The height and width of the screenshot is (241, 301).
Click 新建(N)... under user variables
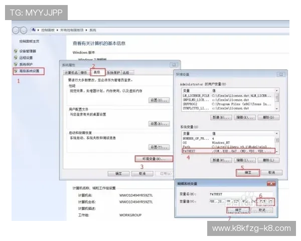click(221, 117)
